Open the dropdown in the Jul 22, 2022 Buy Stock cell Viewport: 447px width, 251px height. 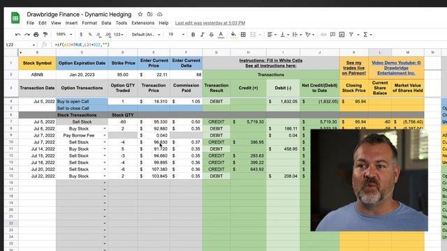coord(105,176)
